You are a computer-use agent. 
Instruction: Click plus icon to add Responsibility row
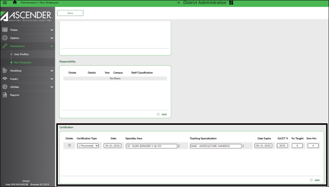point(158,114)
